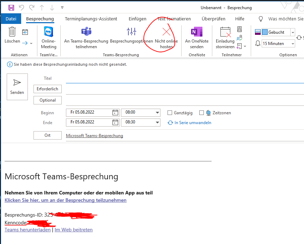
Task: Open the Einfügen ribbon tab
Action: tap(138, 19)
